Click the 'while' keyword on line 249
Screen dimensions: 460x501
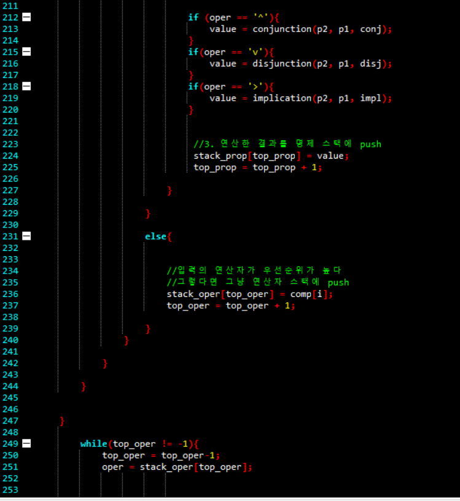pos(93,444)
